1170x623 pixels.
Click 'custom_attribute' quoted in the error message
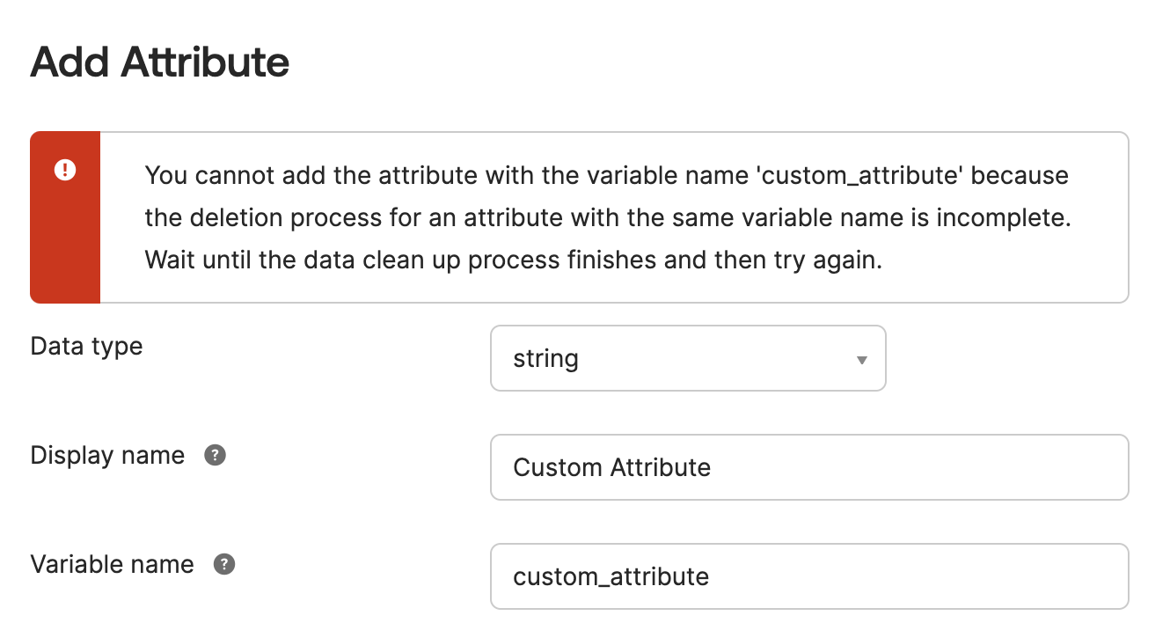(862, 175)
